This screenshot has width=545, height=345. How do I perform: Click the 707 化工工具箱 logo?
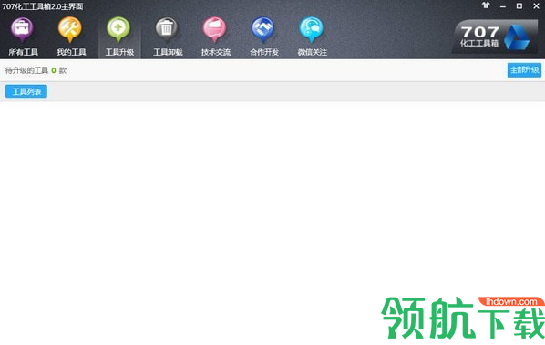point(495,37)
